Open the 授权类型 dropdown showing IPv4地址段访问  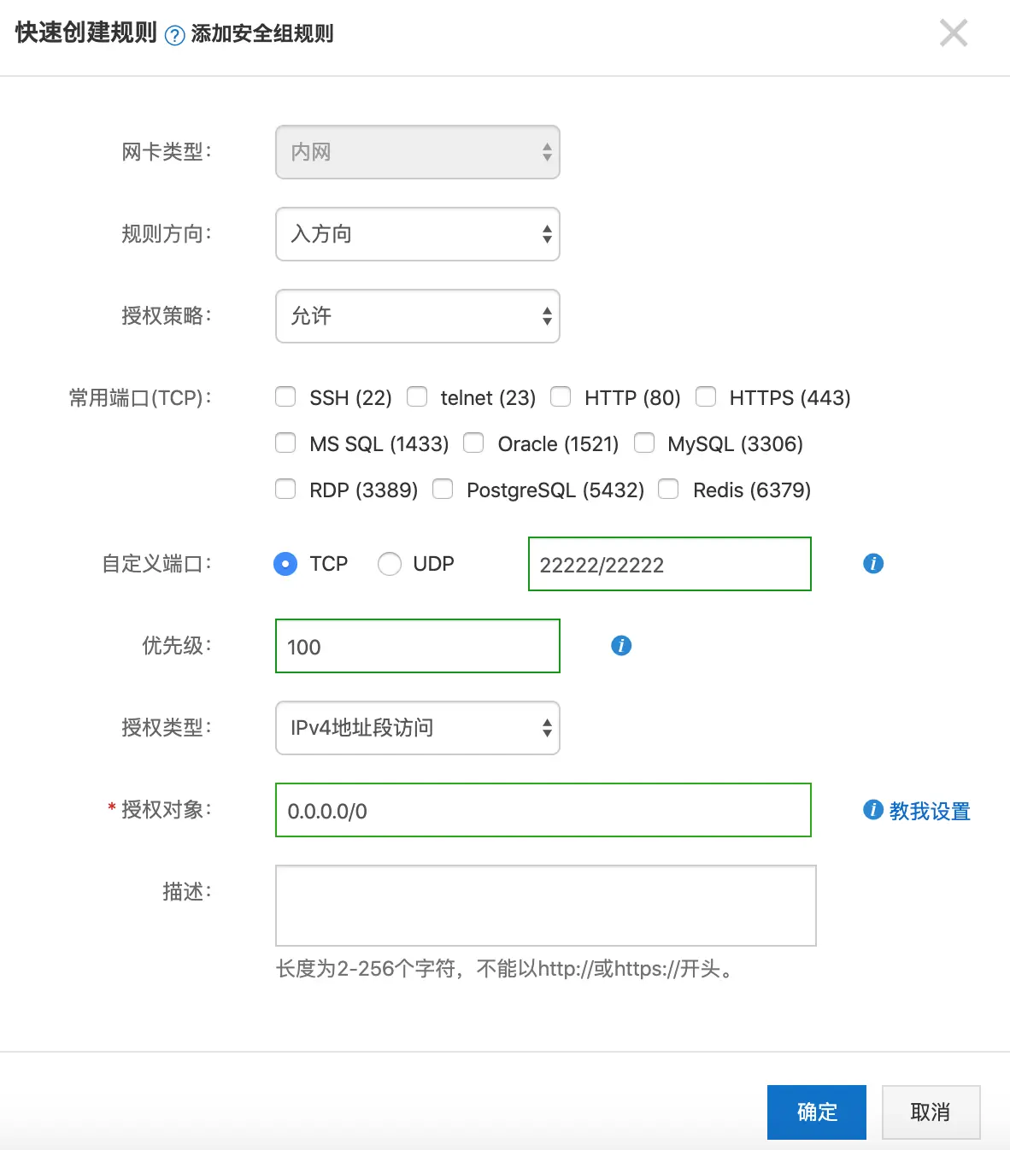coord(418,728)
